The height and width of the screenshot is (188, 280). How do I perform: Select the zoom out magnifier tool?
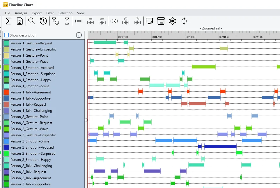[31, 21]
